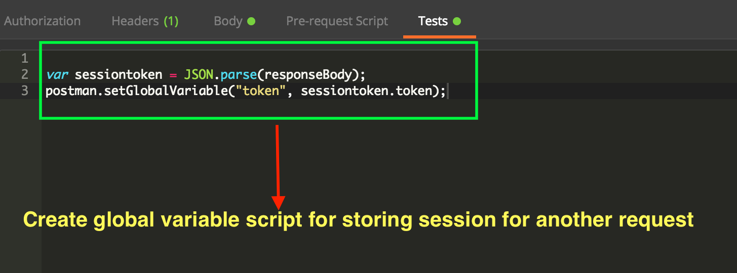Click line number 3 in the gutter
Screen dimensions: 737x273
click(x=25, y=92)
